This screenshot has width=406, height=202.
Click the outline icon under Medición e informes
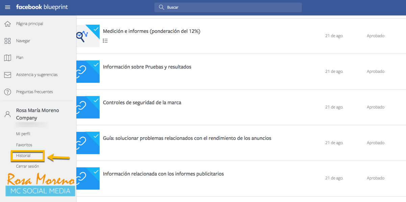click(105, 40)
